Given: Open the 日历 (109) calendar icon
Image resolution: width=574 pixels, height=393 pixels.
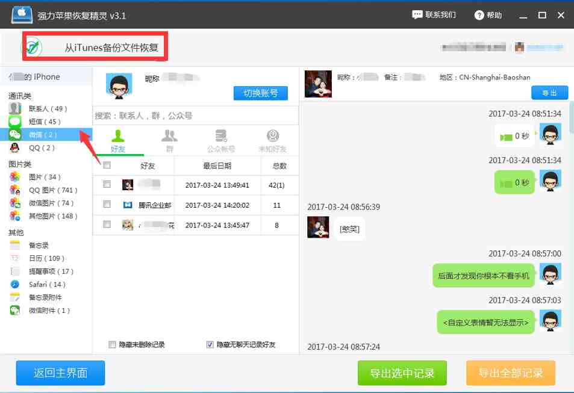Looking at the screenshot, I should (x=15, y=258).
